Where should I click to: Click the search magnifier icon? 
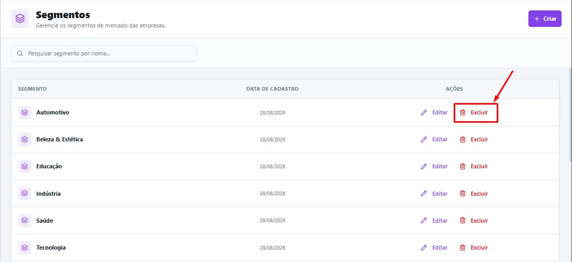[x=20, y=53]
